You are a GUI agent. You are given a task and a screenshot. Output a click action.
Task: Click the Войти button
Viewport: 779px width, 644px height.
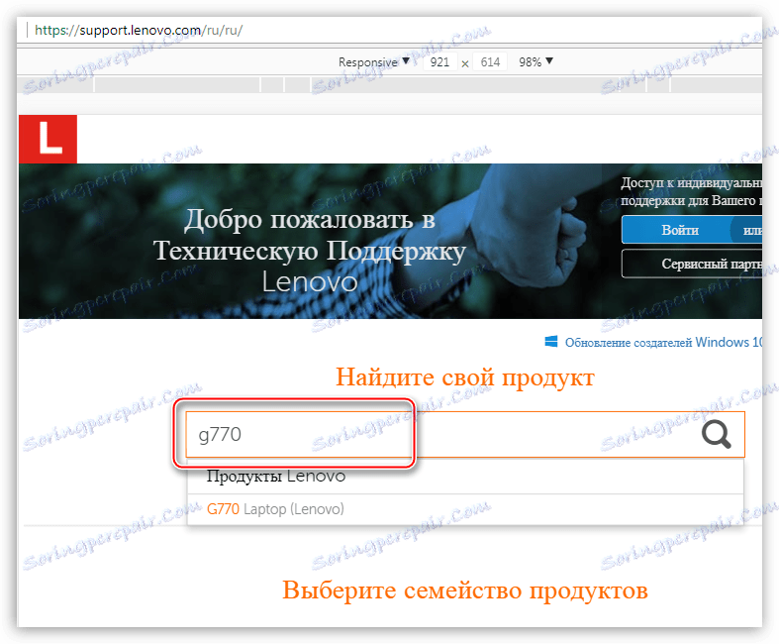click(x=680, y=230)
